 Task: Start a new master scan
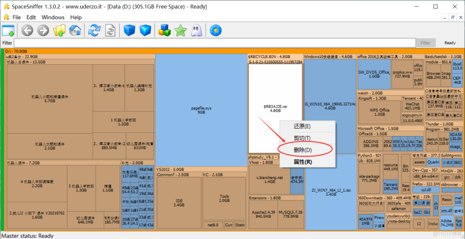coord(95,30)
